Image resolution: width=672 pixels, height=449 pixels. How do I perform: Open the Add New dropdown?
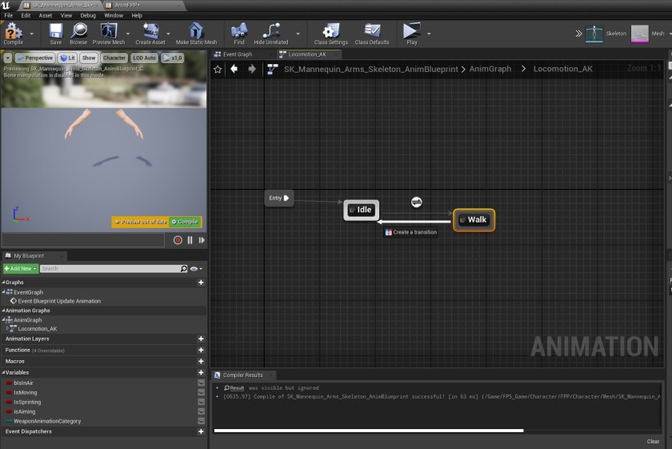[20, 269]
